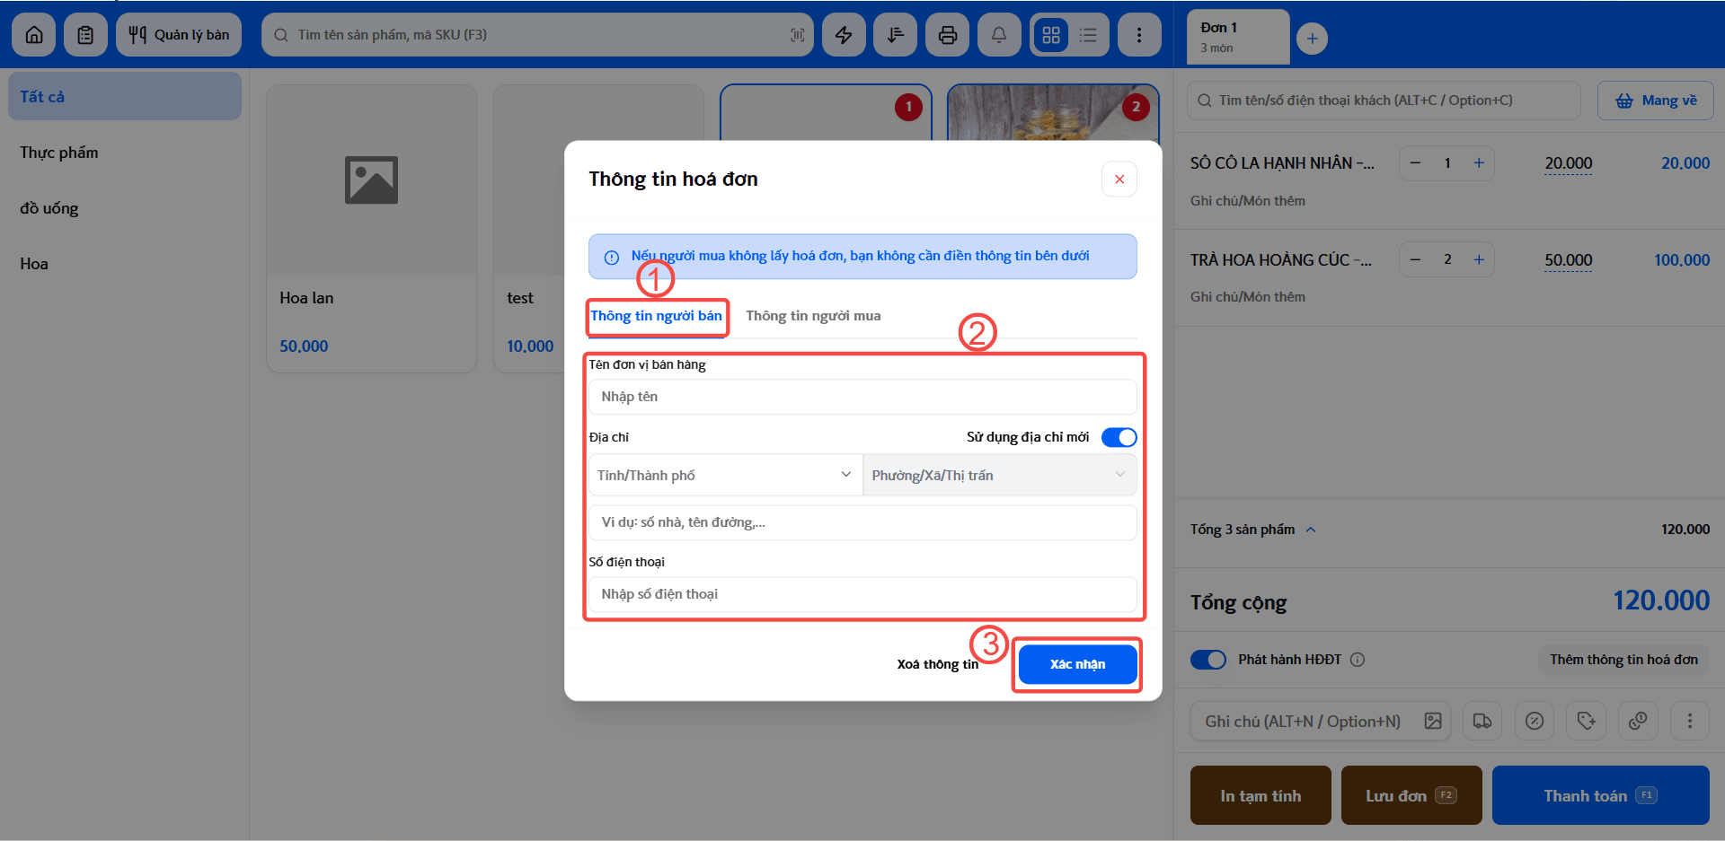Click Xoá thông tin to clear form
Image resolution: width=1725 pixels, height=841 pixels.
pyautogui.click(x=938, y=664)
